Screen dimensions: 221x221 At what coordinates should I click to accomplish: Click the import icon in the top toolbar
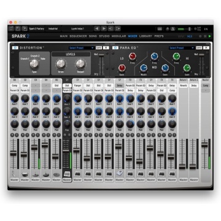111,29
